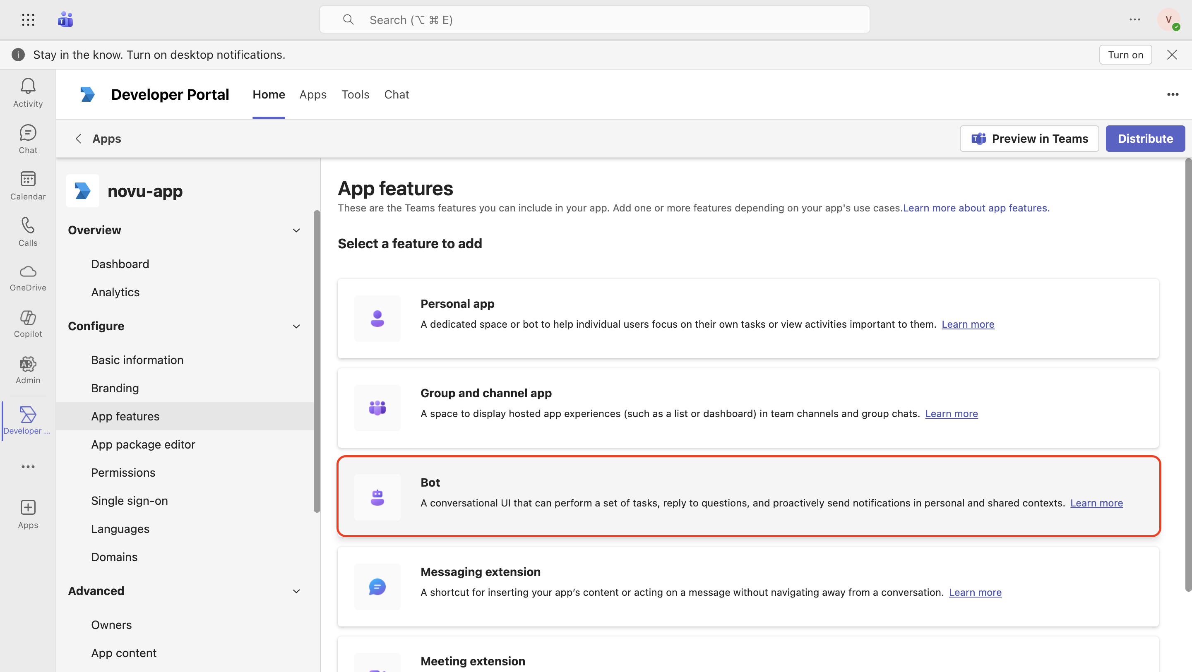Open the Activity bell icon

pyautogui.click(x=28, y=93)
